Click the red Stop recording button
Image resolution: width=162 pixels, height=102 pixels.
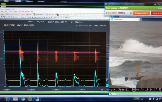tap(28, 14)
